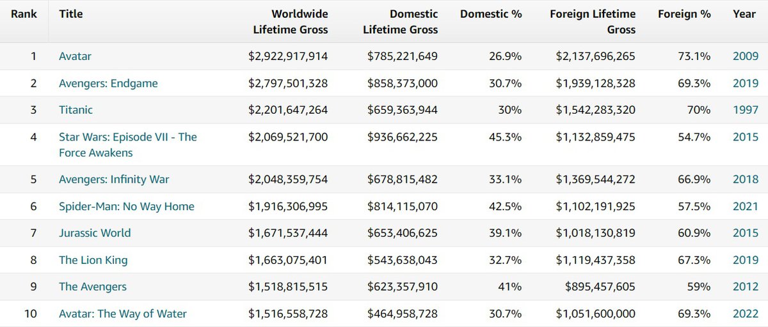Open the 2012 year link
The height and width of the screenshot is (327, 768).
[x=745, y=287]
